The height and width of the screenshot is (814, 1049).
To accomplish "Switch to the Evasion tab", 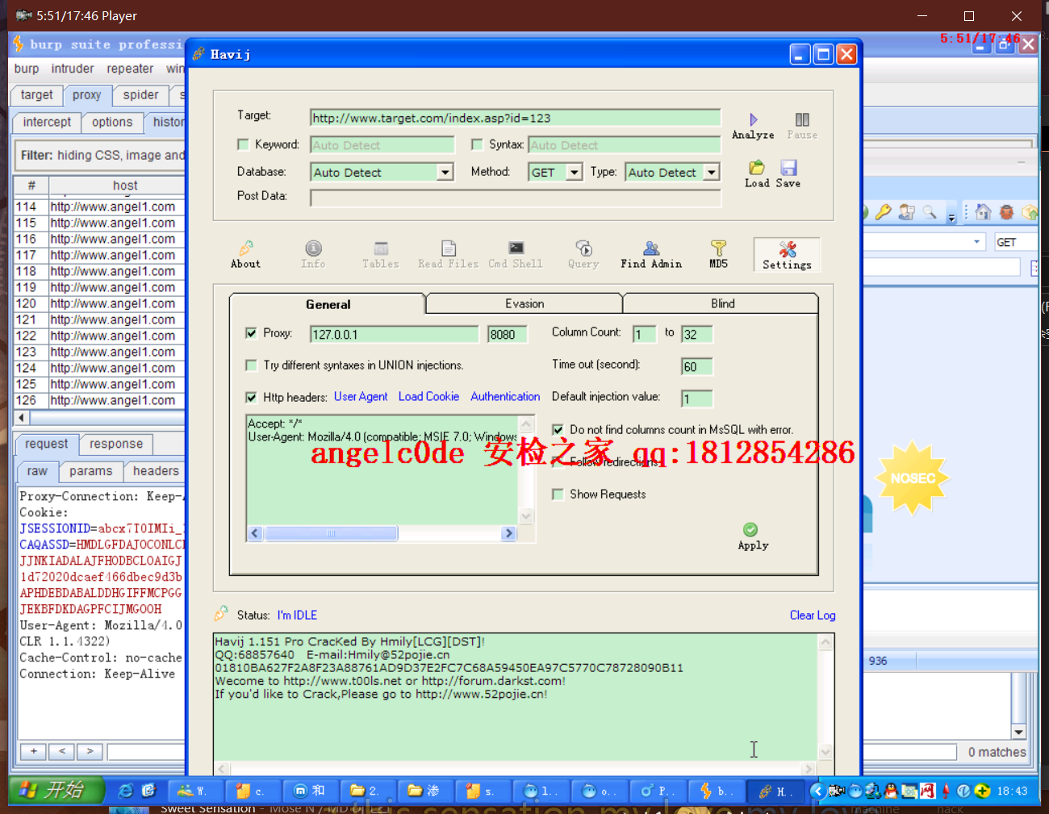I will tap(524, 303).
